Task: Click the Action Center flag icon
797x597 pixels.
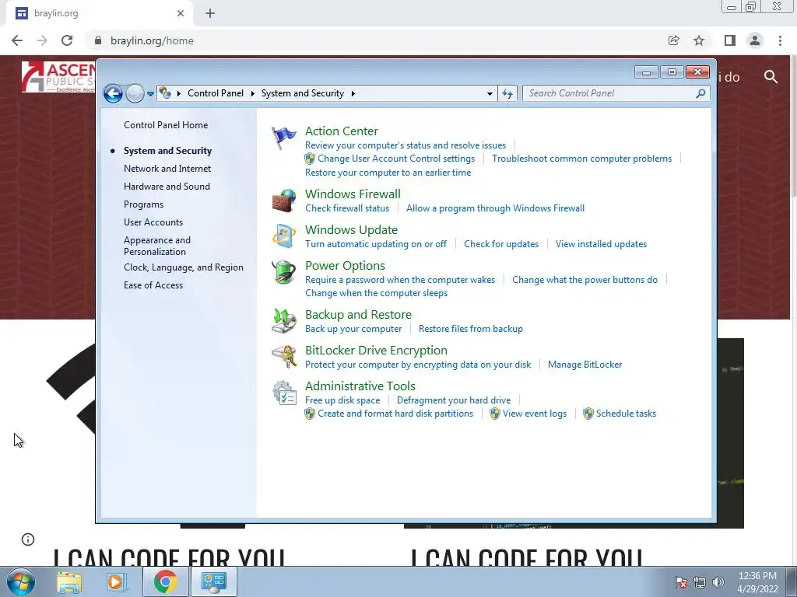Action: pos(283,138)
